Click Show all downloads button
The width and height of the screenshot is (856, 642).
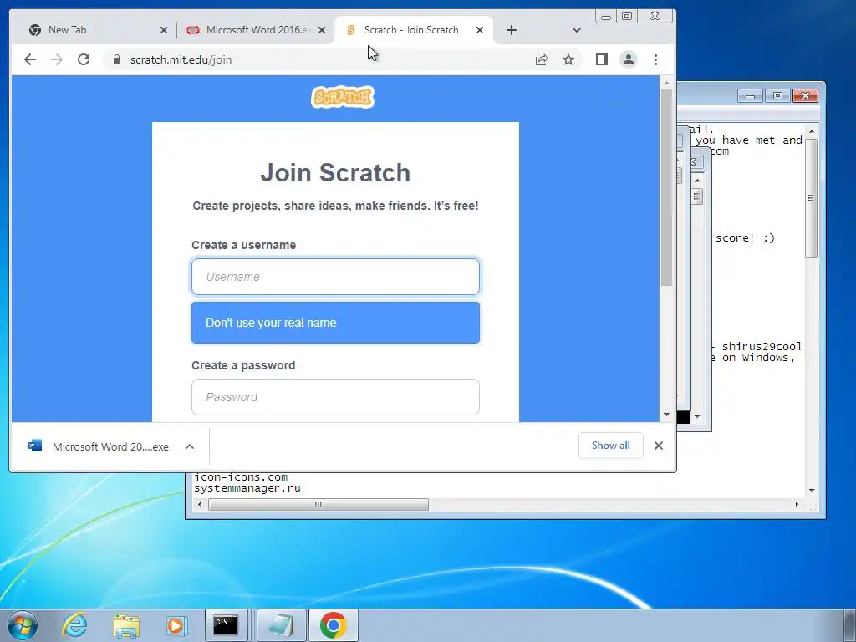coord(610,446)
